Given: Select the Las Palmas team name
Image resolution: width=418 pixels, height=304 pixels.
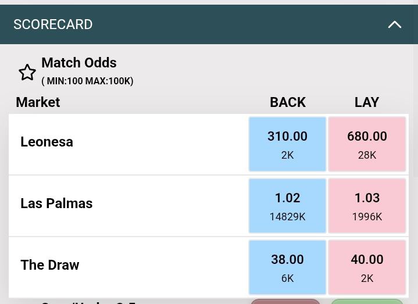Looking at the screenshot, I should (56, 203).
